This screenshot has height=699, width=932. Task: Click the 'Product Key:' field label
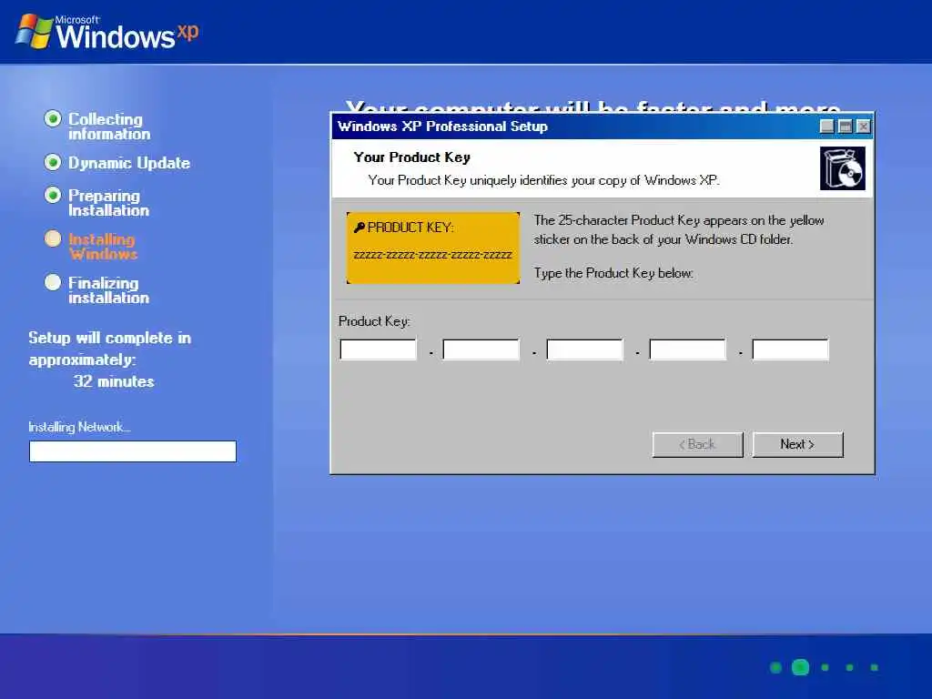coord(374,321)
